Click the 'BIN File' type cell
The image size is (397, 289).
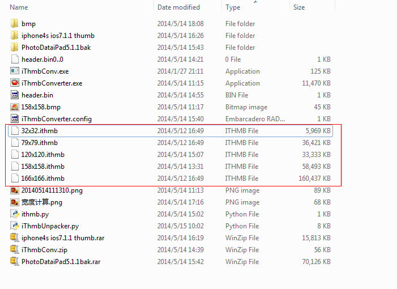point(237,95)
